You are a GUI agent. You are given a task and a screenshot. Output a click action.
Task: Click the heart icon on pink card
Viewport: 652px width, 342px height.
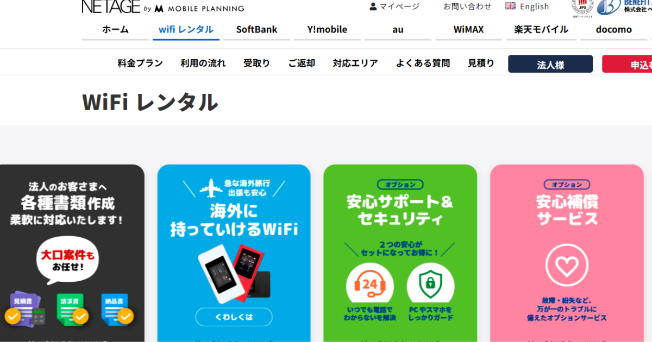pos(567,266)
